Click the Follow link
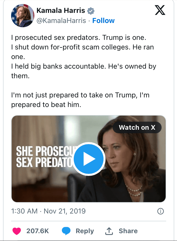This screenshot has width=177, height=241. 104,21
